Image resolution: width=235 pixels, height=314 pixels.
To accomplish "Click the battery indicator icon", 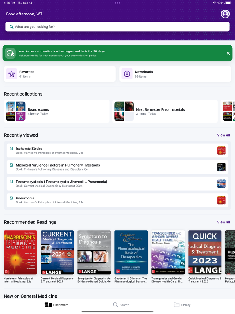I will 228,3.
